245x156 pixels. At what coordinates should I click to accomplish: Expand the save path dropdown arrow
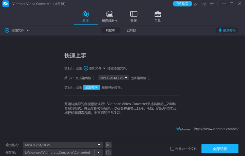pos(99,152)
